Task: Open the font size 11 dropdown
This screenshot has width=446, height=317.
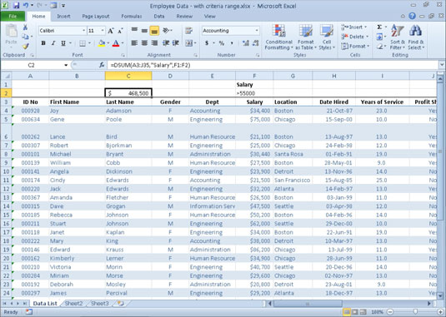Action: [x=103, y=30]
